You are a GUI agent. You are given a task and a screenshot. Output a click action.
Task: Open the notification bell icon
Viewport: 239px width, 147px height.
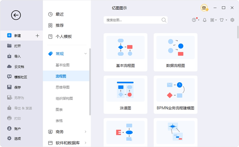click(205, 20)
